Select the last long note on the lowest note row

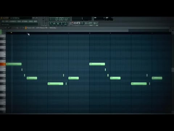pyautogui.click(x=139, y=84)
